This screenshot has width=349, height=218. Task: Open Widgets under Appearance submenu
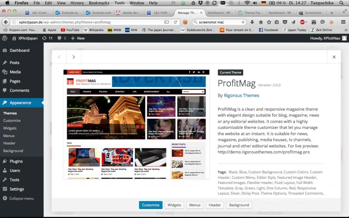pyautogui.click(x=10, y=128)
